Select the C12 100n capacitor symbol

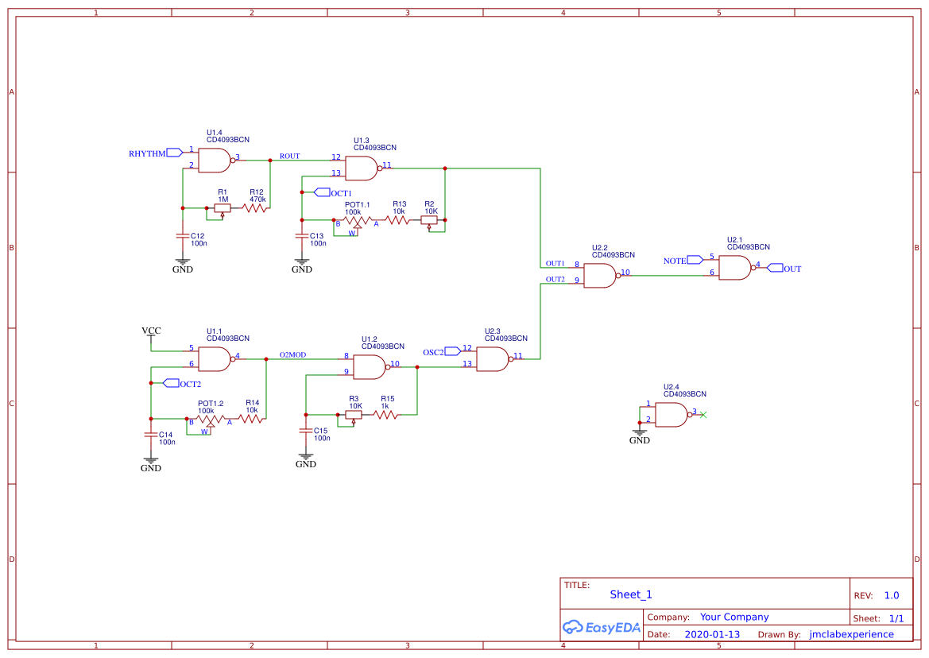[x=182, y=236]
